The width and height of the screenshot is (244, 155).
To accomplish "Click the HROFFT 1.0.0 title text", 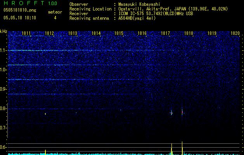I will pyautogui.click(x=30, y=3).
